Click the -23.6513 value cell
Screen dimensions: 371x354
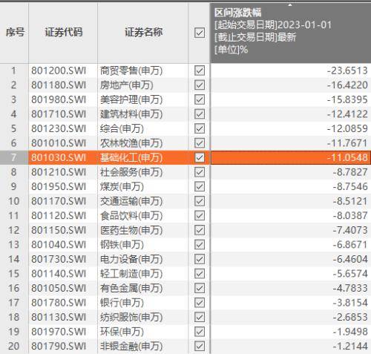coord(291,71)
